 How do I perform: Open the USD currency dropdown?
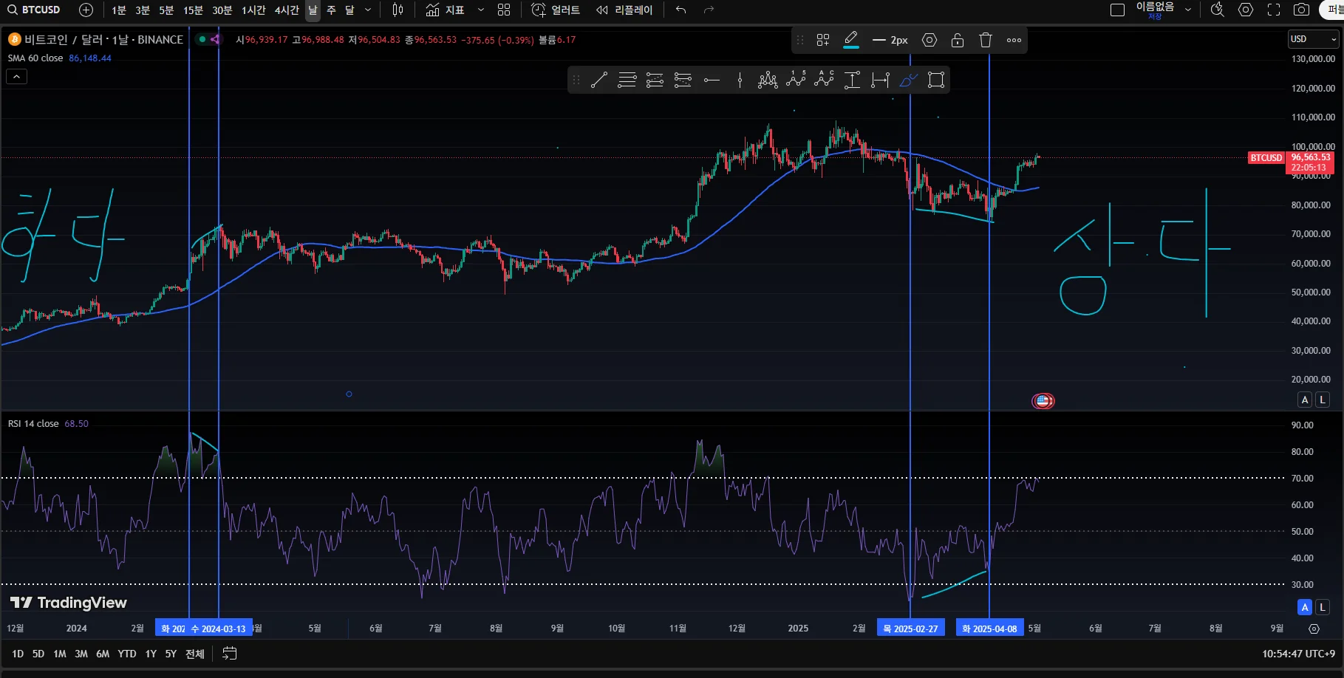(x=1314, y=39)
